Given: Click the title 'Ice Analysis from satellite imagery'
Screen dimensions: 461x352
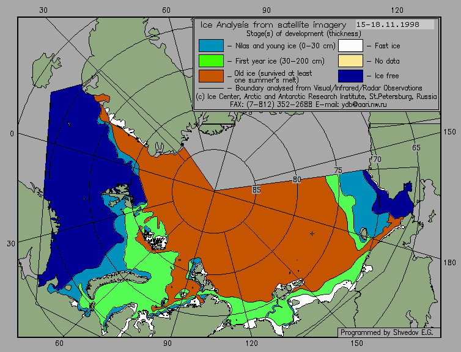Looking at the screenshot, I should (x=273, y=24).
